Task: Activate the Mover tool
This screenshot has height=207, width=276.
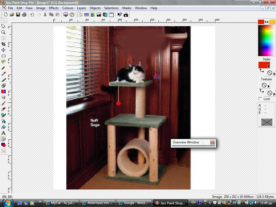Action: (x=4, y=50)
